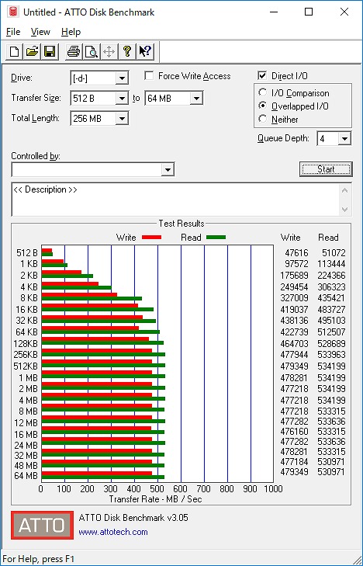
Task: Enable the Force Write Access checkbox
Action: coord(148,76)
